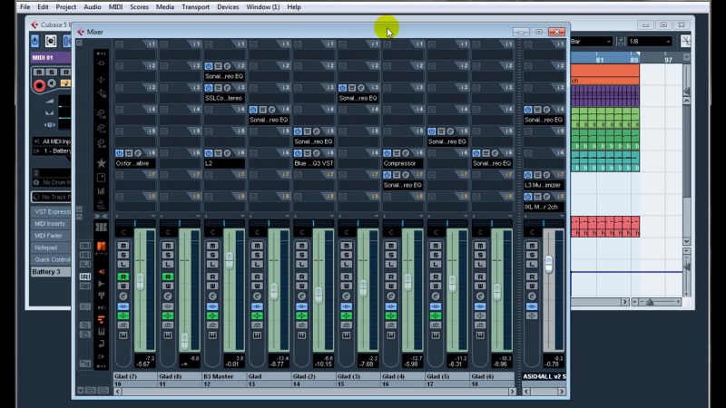Open File menu
The height and width of the screenshot is (408, 726).
[25, 7]
